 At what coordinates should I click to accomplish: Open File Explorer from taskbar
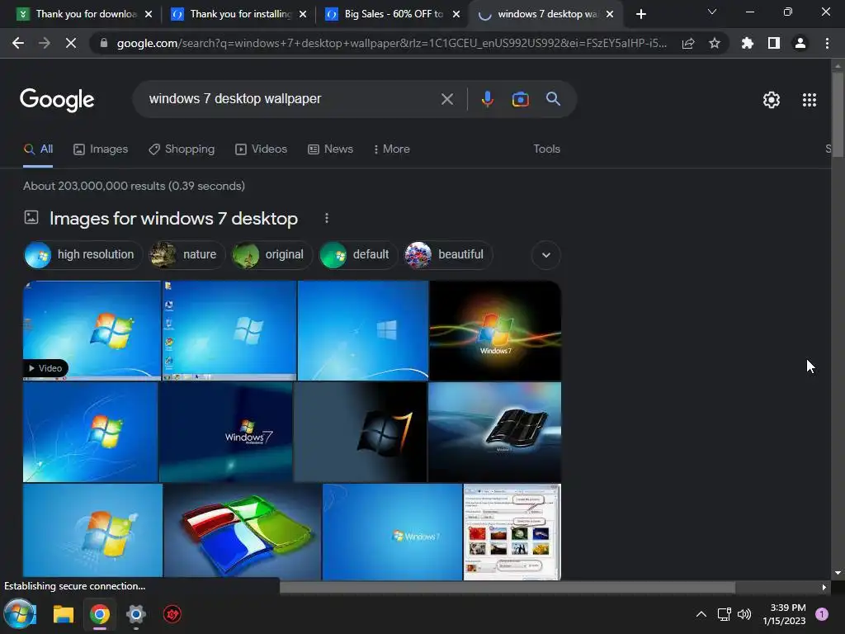63,614
